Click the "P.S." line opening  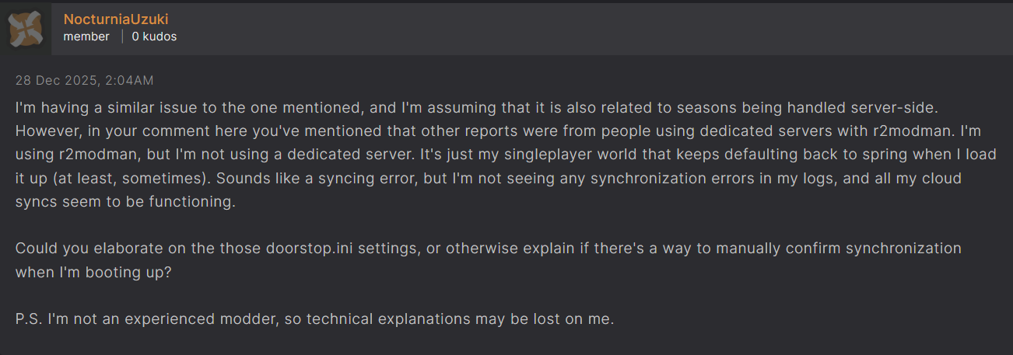click(30, 318)
